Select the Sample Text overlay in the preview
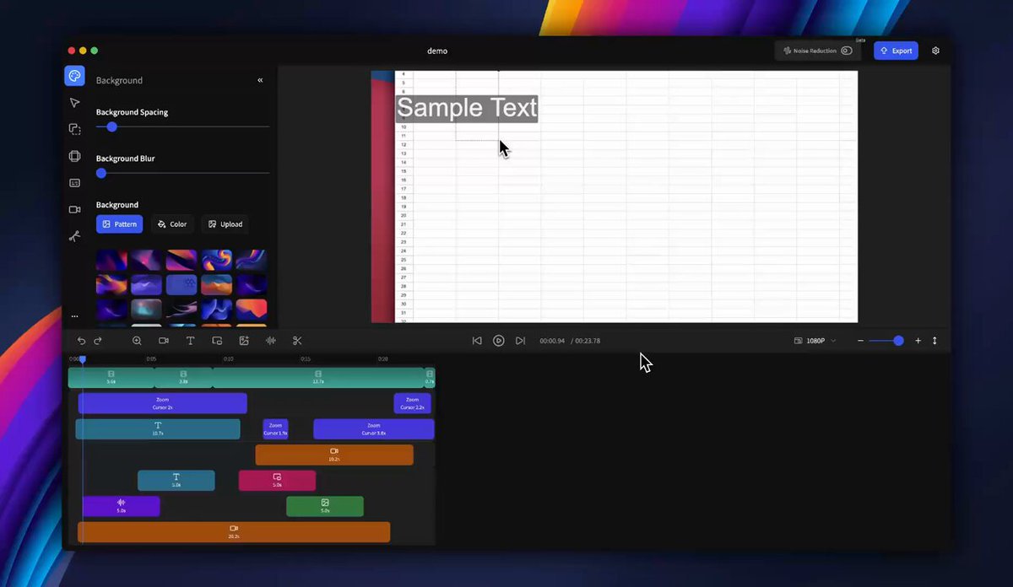Viewport: 1013px width, 587px height. coord(466,108)
